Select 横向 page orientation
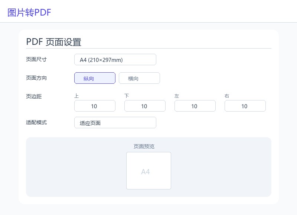Viewport: 297px width, 215px height. click(139, 78)
